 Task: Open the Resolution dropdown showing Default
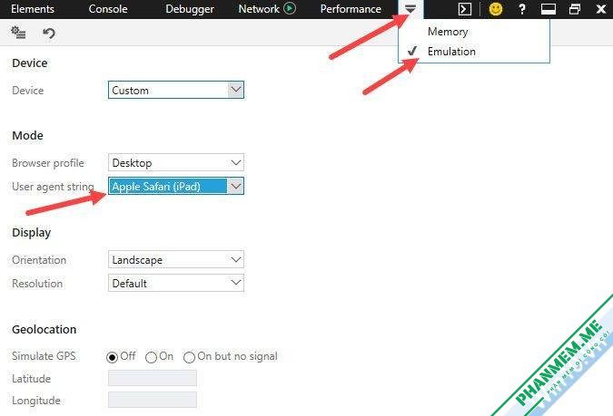pos(176,283)
